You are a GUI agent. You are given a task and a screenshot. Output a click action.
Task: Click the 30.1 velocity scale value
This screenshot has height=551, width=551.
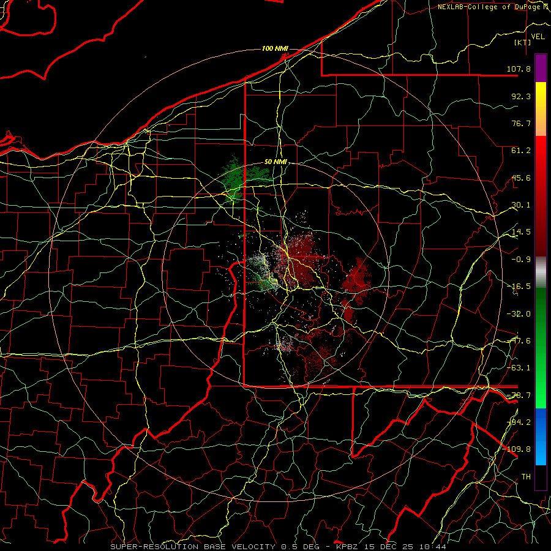coord(521,205)
